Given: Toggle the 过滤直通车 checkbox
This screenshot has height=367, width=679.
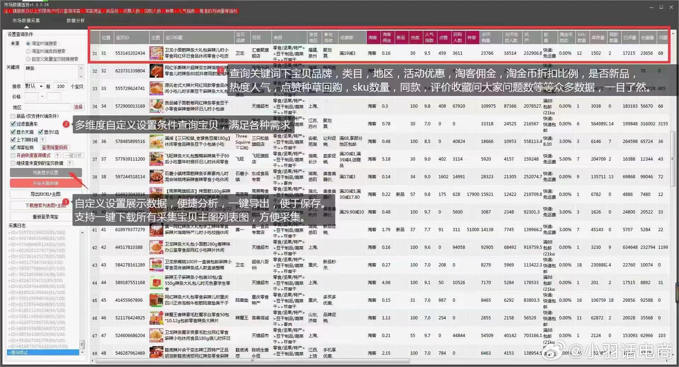Looking at the screenshot, I should coord(13,124).
